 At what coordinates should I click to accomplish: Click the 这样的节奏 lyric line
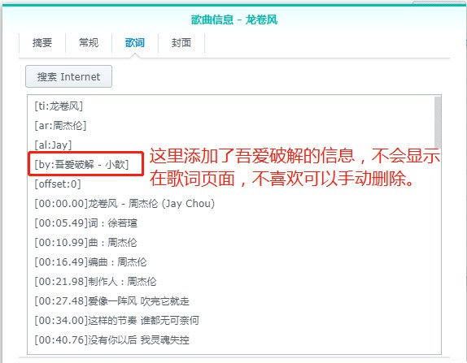pos(117,321)
